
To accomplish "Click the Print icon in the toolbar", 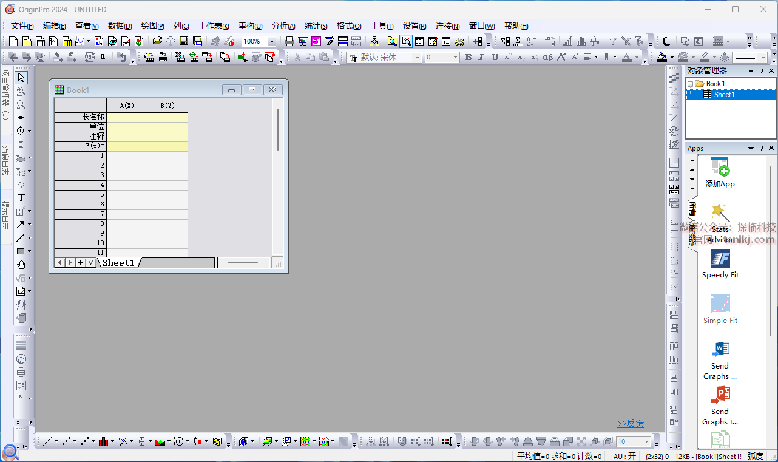I will point(289,41).
